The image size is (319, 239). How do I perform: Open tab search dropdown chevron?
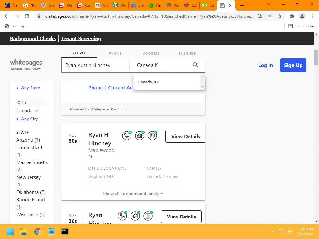[269, 4]
